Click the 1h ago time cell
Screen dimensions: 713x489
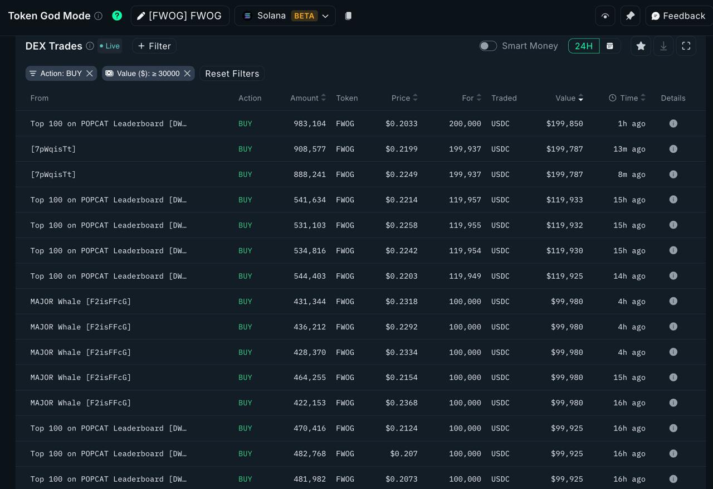pyautogui.click(x=632, y=123)
